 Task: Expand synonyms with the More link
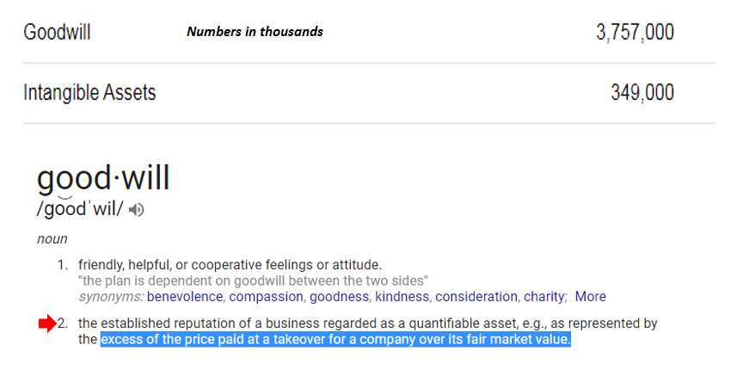coord(590,297)
